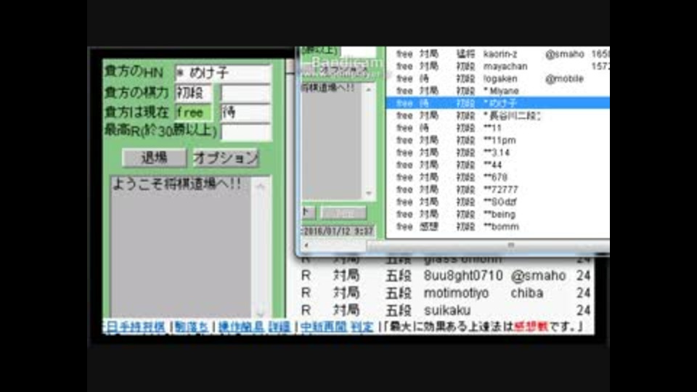Click left arrow of popup horizontal scrollbar
Viewport: 697px width, 392px height.
(x=306, y=245)
